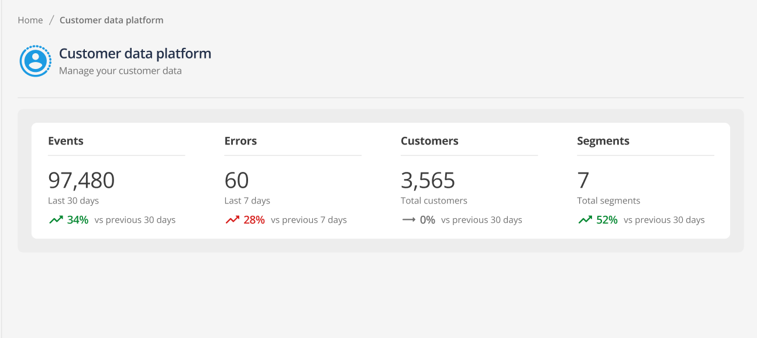Click the green trend arrow under Events
This screenshot has width=757, height=338.
pyautogui.click(x=56, y=220)
